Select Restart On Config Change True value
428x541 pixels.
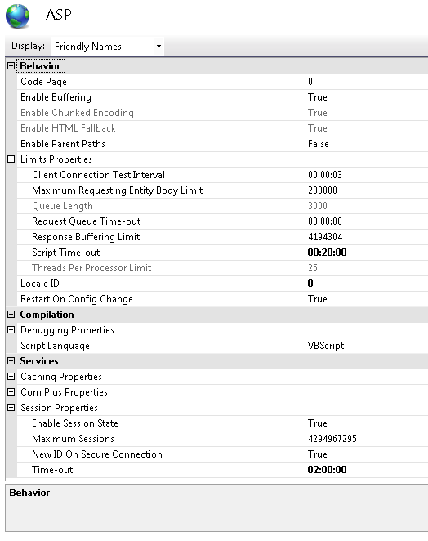click(367, 299)
